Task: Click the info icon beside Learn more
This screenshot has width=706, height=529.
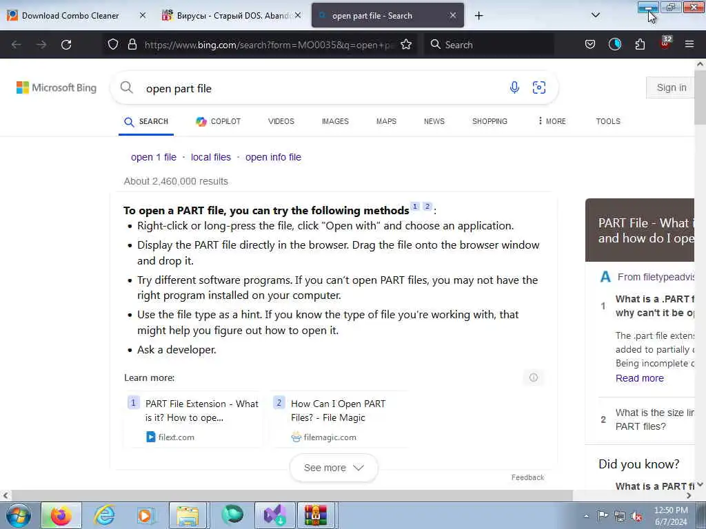Action: (x=533, y=377)
